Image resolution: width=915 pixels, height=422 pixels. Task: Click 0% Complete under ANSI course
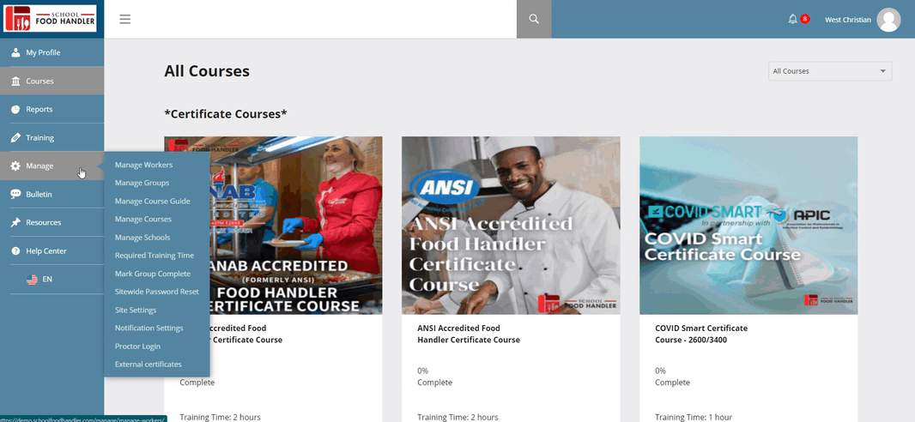coord(434,377)
